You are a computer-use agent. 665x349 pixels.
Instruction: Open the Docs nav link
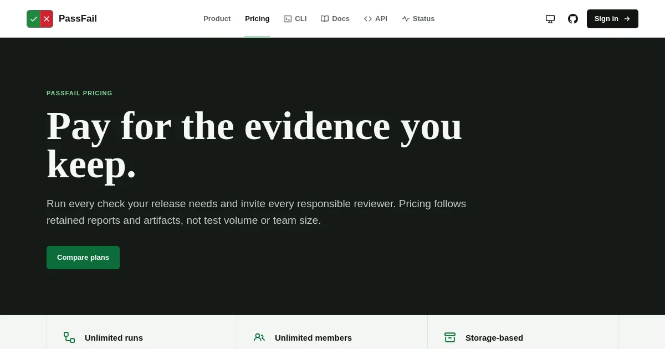tap(335, 19)
